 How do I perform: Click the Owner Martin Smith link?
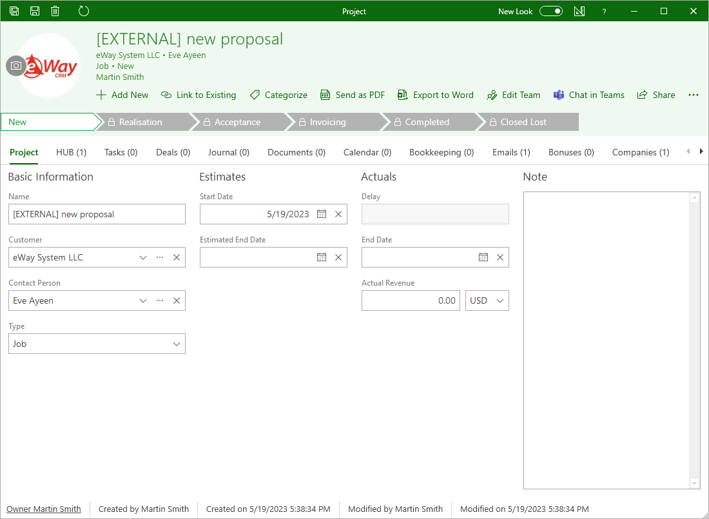tap(43, 509)
